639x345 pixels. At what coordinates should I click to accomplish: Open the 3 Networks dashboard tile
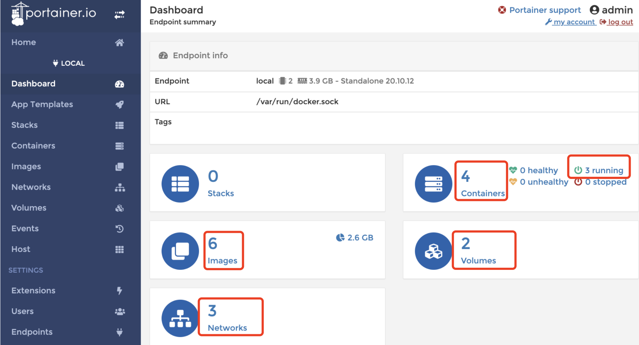[267, 317]
